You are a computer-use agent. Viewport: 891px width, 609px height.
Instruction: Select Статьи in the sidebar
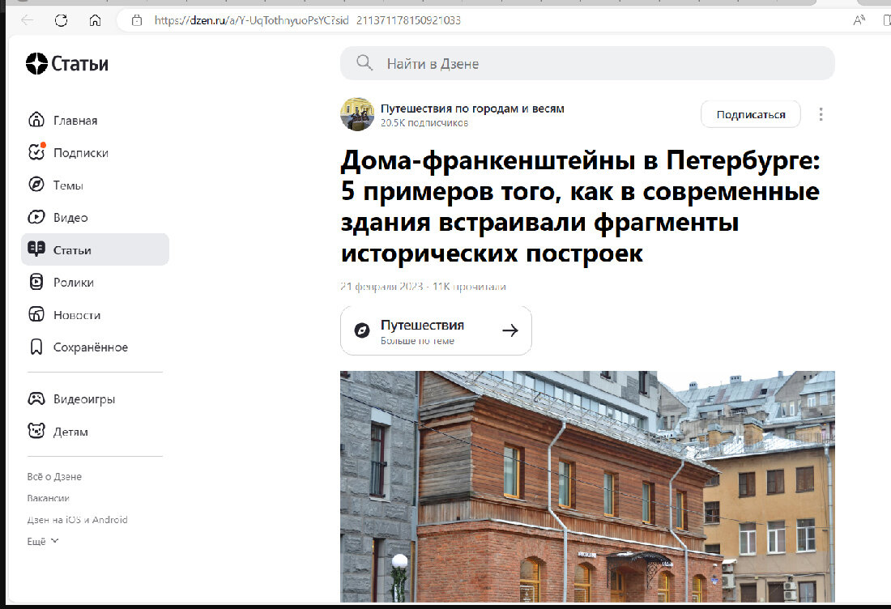[96, 249]
